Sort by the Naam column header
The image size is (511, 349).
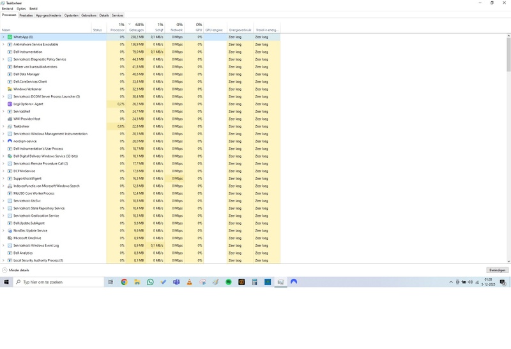pos(45,27)
